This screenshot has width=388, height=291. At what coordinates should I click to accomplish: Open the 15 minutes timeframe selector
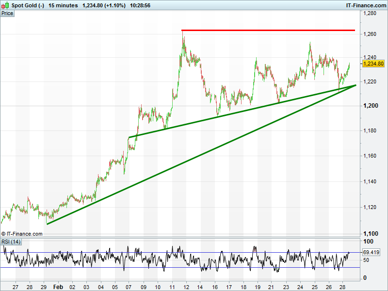coord(63,5)
